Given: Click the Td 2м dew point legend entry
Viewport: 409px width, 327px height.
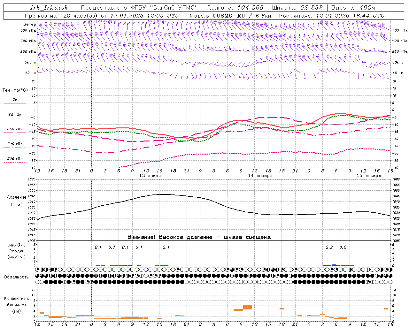Looking at the screenshot, I should tap(15, 116).
